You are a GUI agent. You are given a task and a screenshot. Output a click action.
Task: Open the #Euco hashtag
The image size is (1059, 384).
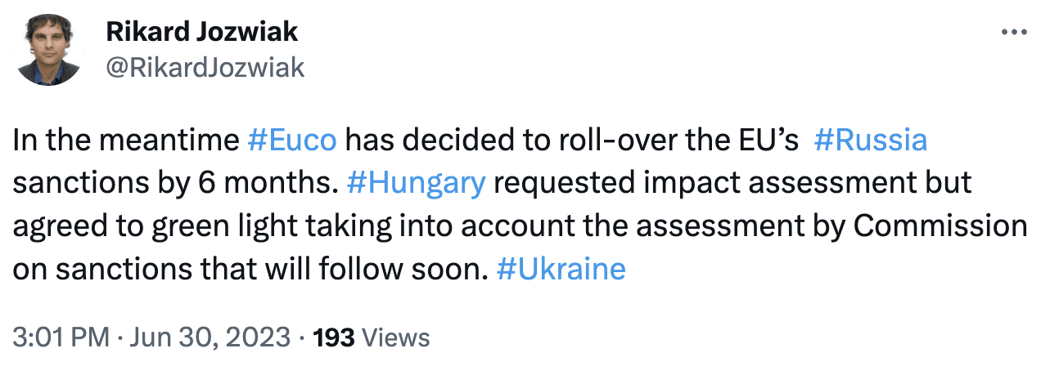tap(291, 141)
